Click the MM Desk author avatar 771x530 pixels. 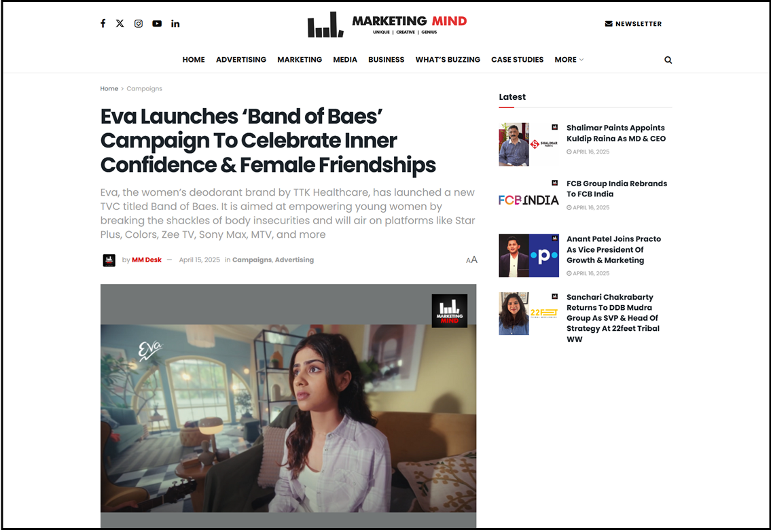tap(109, 260)
